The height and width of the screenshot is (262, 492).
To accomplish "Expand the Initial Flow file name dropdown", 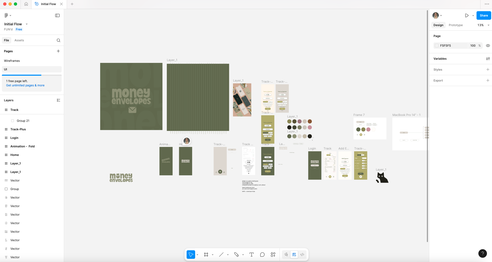I will coord(27,24).
